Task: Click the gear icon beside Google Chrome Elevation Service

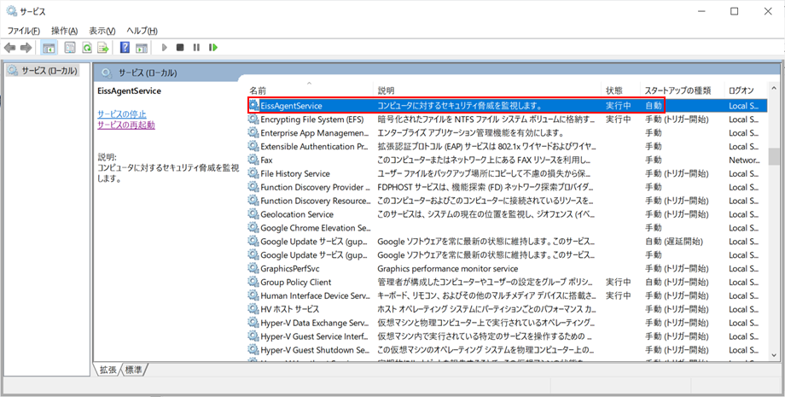Action: [x=253, y=227]
